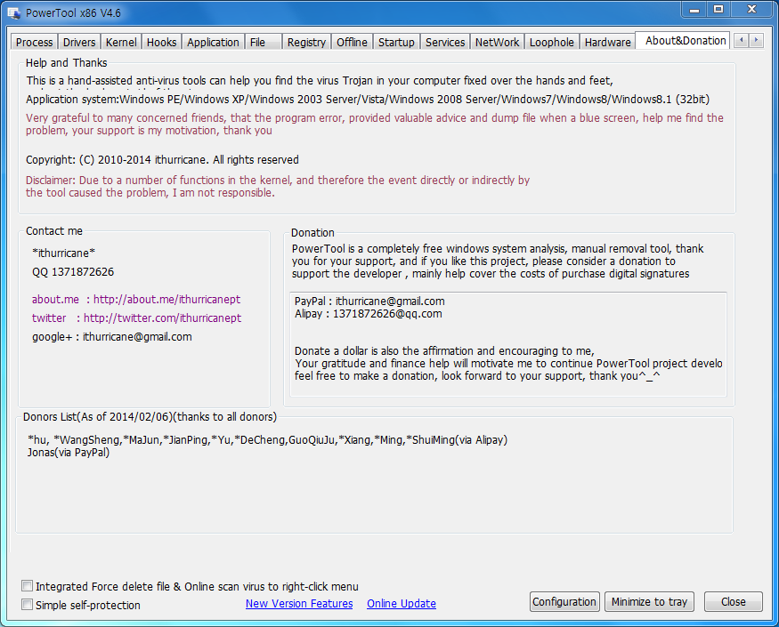Click the *ithurricane* name text

click(x=63, y=253)
